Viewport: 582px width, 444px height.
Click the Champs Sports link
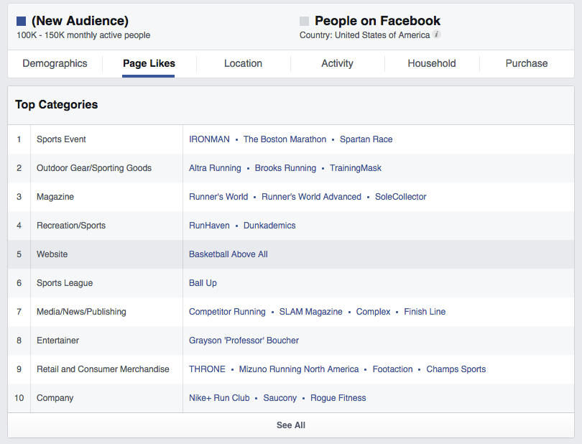click(456, 369)
